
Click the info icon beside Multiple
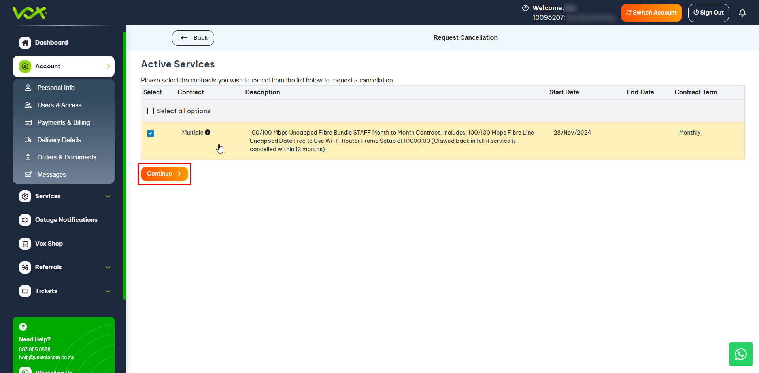(208, 133)
